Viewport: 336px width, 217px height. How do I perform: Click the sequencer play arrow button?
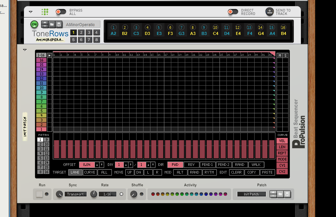[49, 55]
